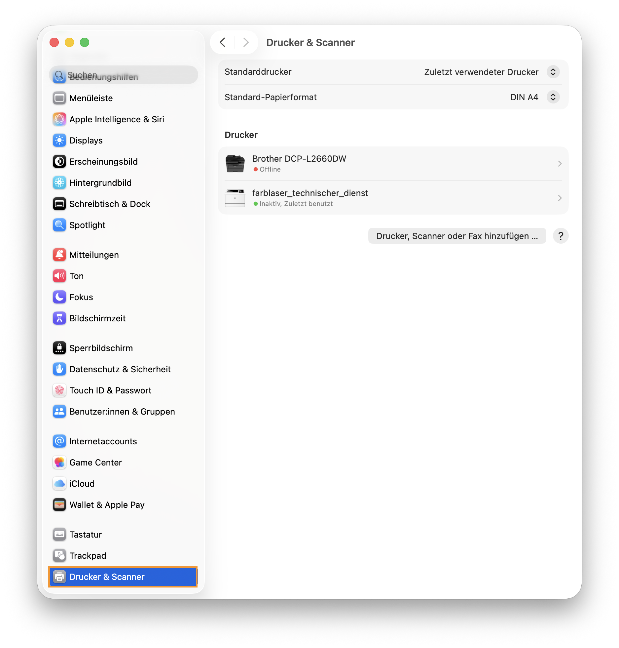
Task: Click the Game Center icon
Action: (59, 463)
